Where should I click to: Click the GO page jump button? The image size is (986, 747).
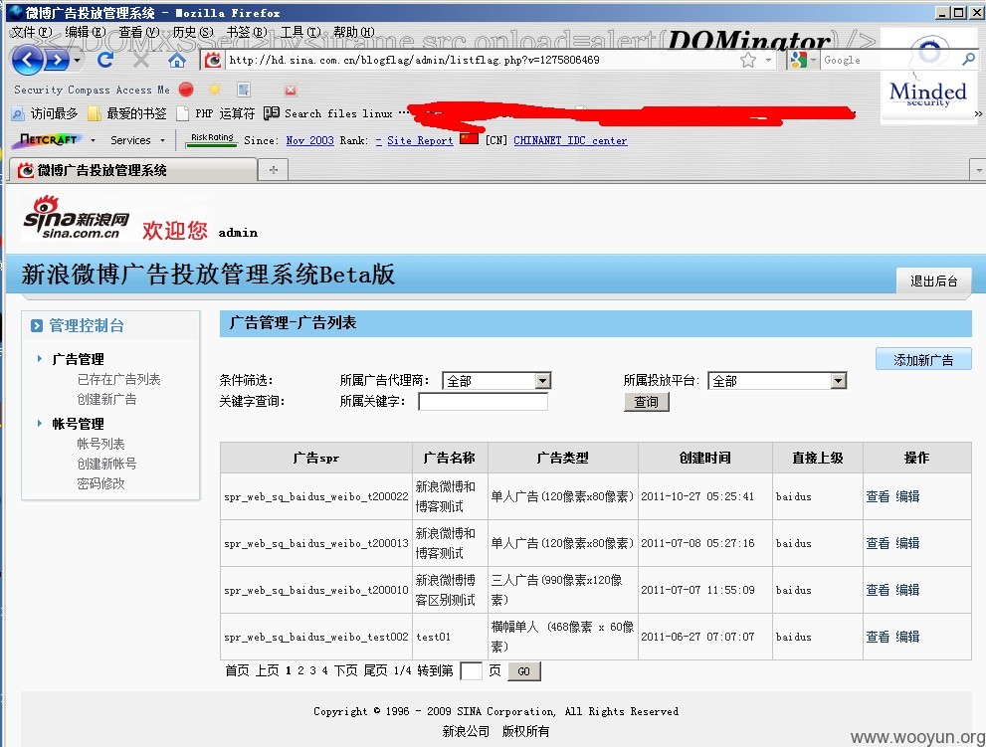[x=523, y=671]
